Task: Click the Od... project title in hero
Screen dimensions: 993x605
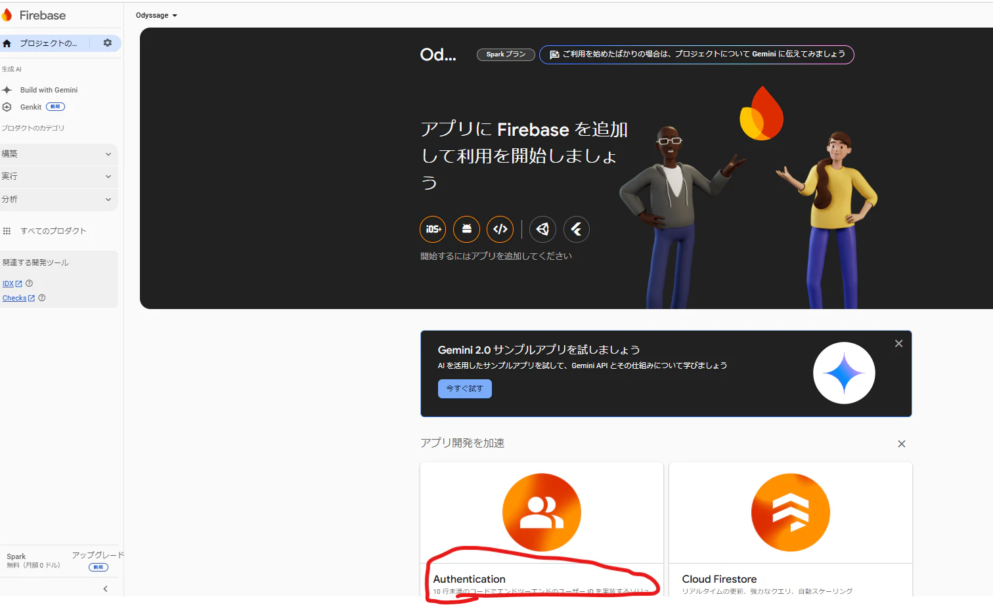Action: point(438,54)
